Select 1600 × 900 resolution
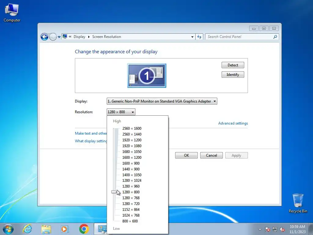The image size is (313, 235). pos(131,163)
